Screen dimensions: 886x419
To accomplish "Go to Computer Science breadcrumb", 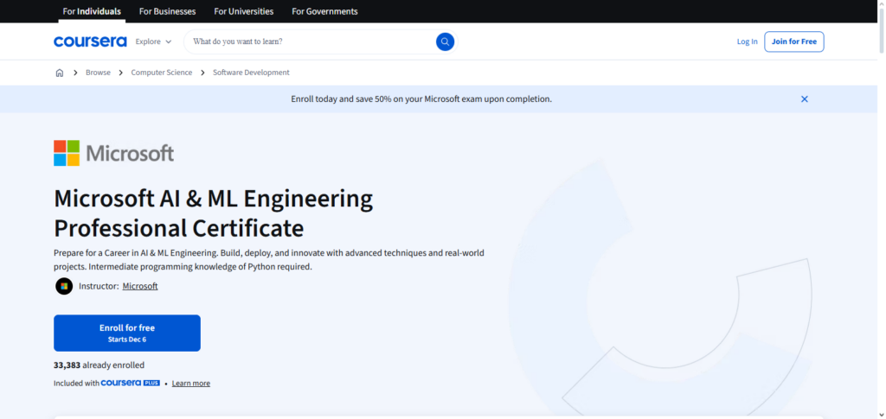I will [162, 73].
